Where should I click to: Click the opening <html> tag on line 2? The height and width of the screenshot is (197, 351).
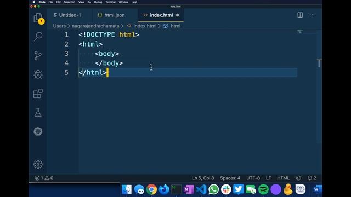(x=90, y=44)
